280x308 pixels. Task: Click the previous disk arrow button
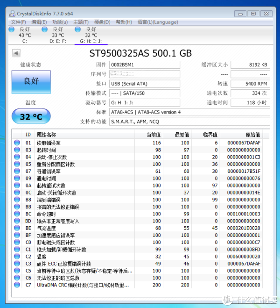[16, 53]
